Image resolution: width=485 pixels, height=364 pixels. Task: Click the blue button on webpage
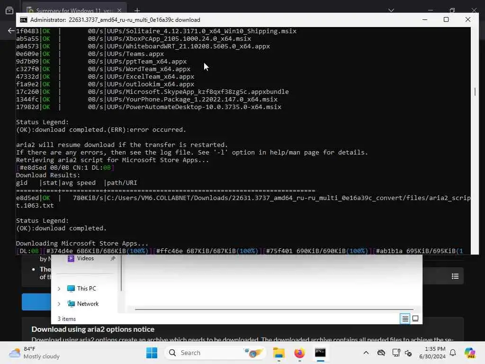tap(36, 301)
